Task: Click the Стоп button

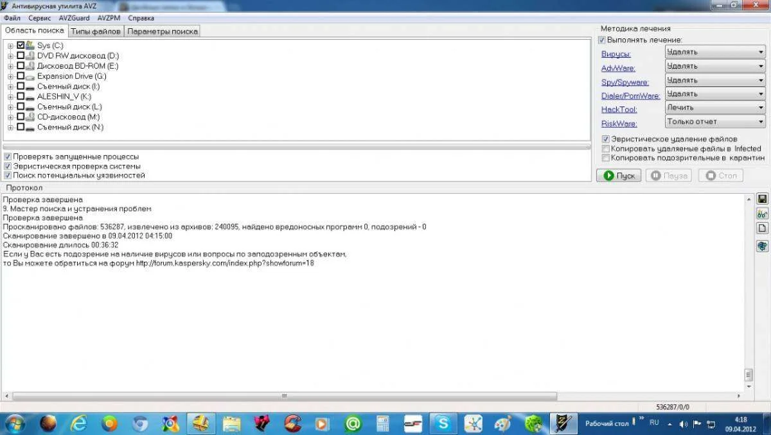Action: (720, 175)
